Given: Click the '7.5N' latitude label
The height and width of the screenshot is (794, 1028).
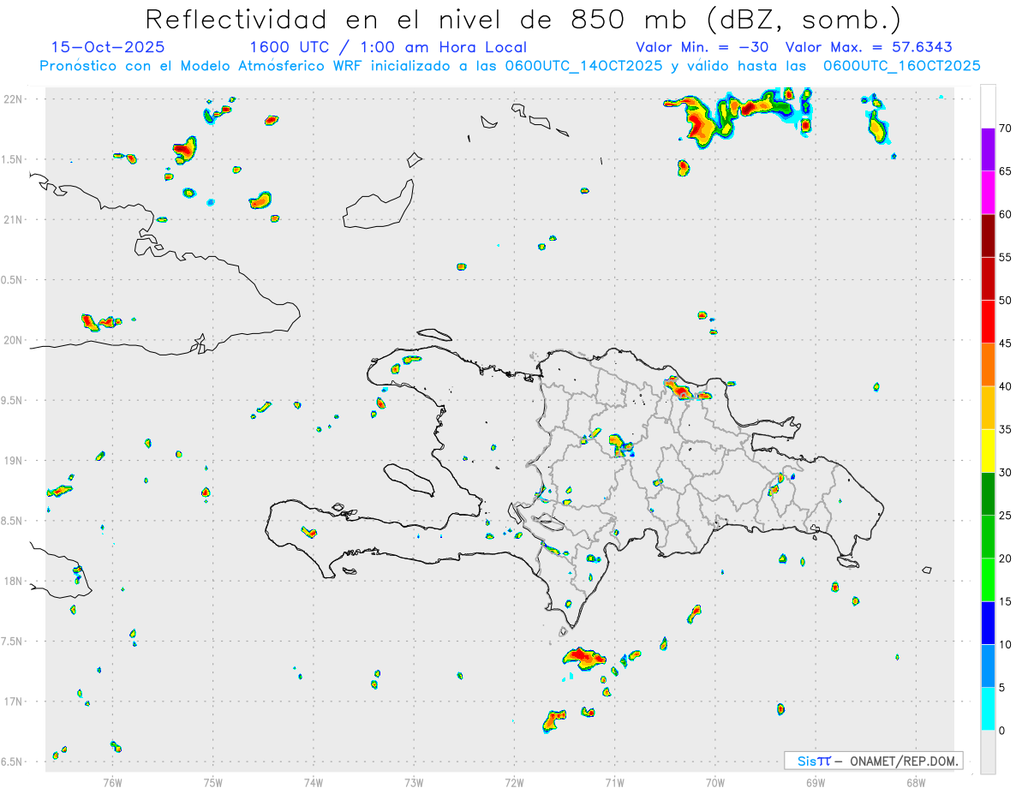Looking at the screenshot, I should coord(13,642).
